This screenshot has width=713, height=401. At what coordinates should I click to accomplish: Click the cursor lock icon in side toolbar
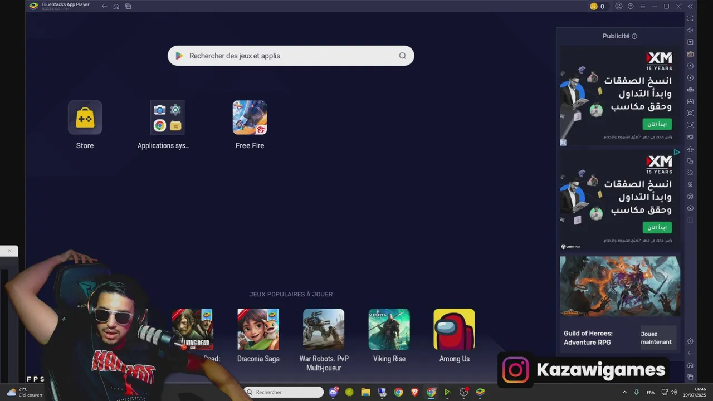(x=690, y=42)
